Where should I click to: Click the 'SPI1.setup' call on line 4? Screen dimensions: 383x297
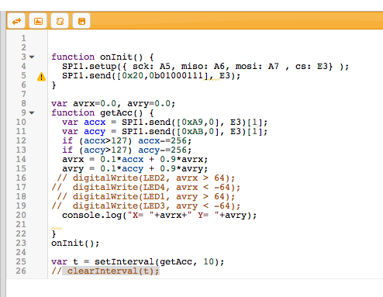coord(89,67)
